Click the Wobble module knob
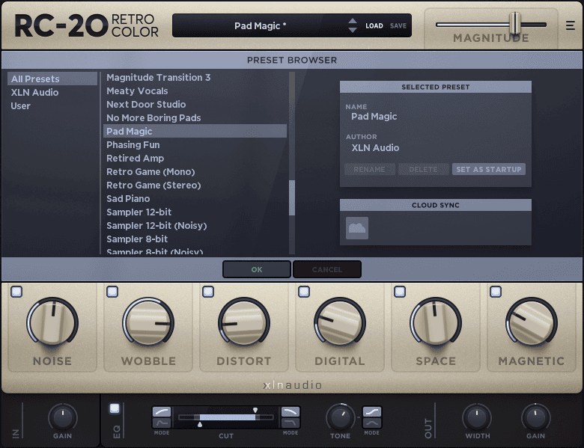 (148, 322)
